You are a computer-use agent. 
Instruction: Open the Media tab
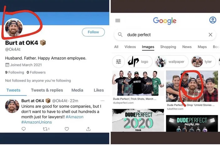(x=77, y=90)
